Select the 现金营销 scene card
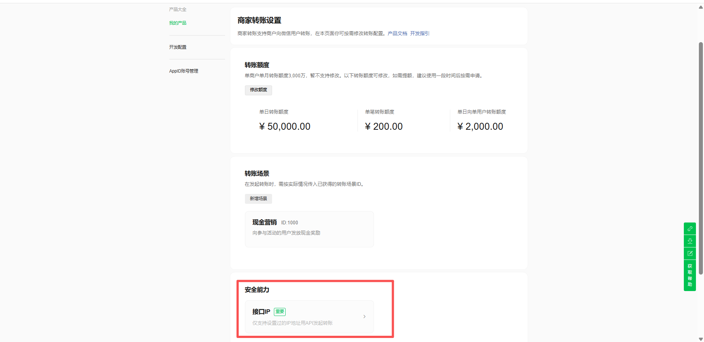The image size is (704, 342). tap(309, 229)
